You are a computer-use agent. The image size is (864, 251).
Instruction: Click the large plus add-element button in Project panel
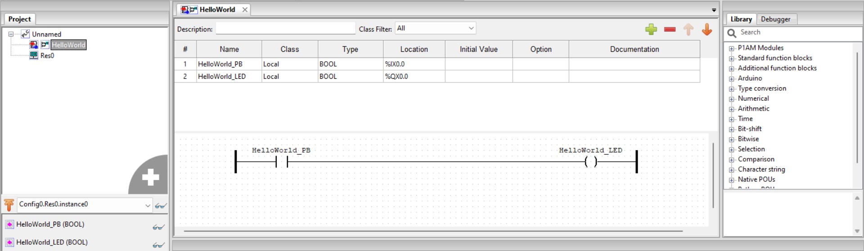pyautogui.click(x=150, y=177)
